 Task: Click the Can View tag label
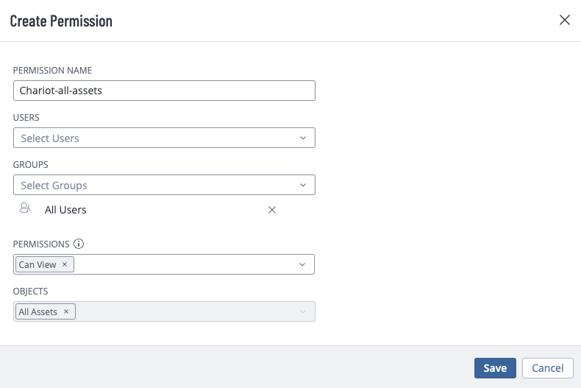tap(38, 264)
